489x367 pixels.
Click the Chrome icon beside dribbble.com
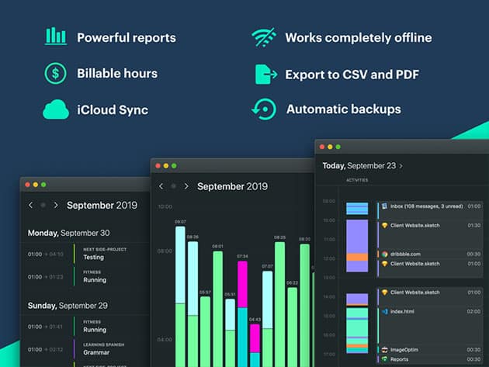[383, 254]
